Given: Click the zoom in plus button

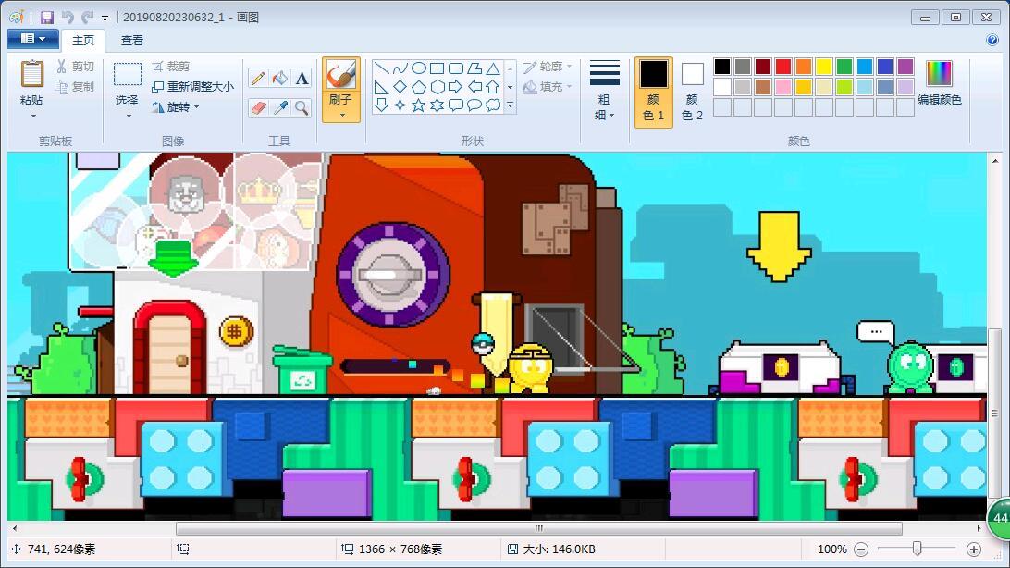Looking at the screenshot, I should click(973, 549).
